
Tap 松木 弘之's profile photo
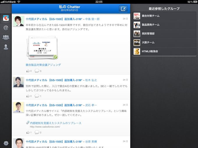click(18, 82)
